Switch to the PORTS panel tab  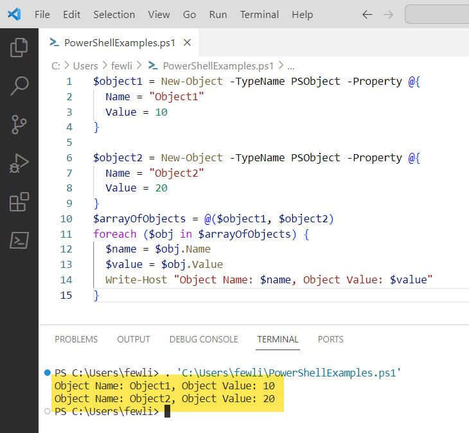point(330,339)
